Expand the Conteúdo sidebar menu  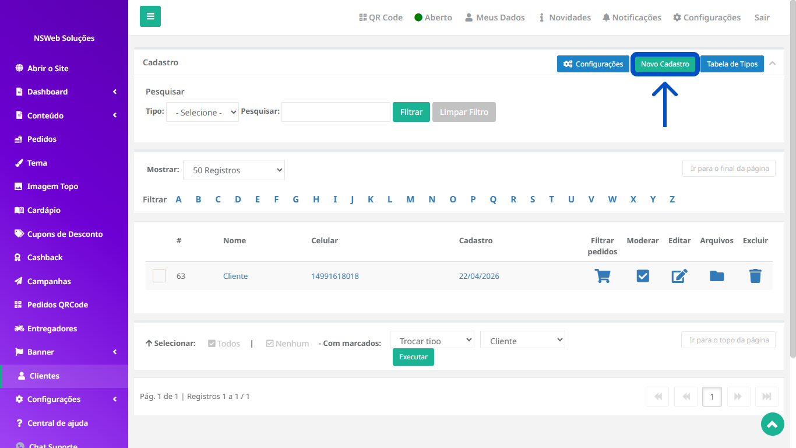pos(64,116)
